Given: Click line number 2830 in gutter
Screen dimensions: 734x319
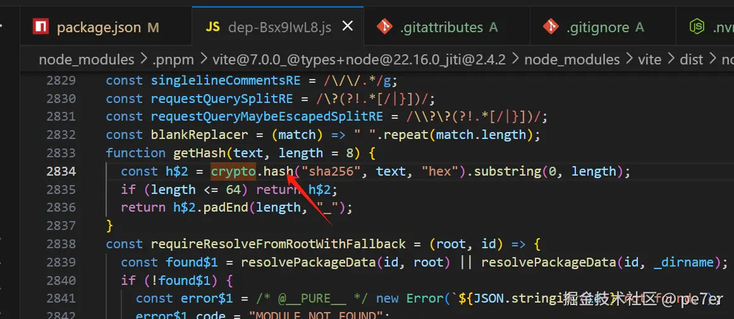Looking at the screenshot, I should tap(61, 99).
